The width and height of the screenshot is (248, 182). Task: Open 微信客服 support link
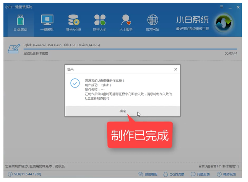pos(148,174)
